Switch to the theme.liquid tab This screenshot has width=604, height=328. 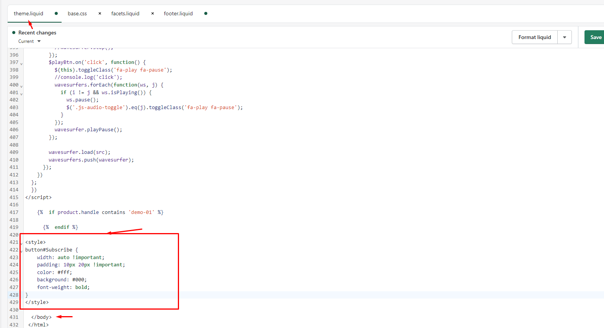pos(29,13)
